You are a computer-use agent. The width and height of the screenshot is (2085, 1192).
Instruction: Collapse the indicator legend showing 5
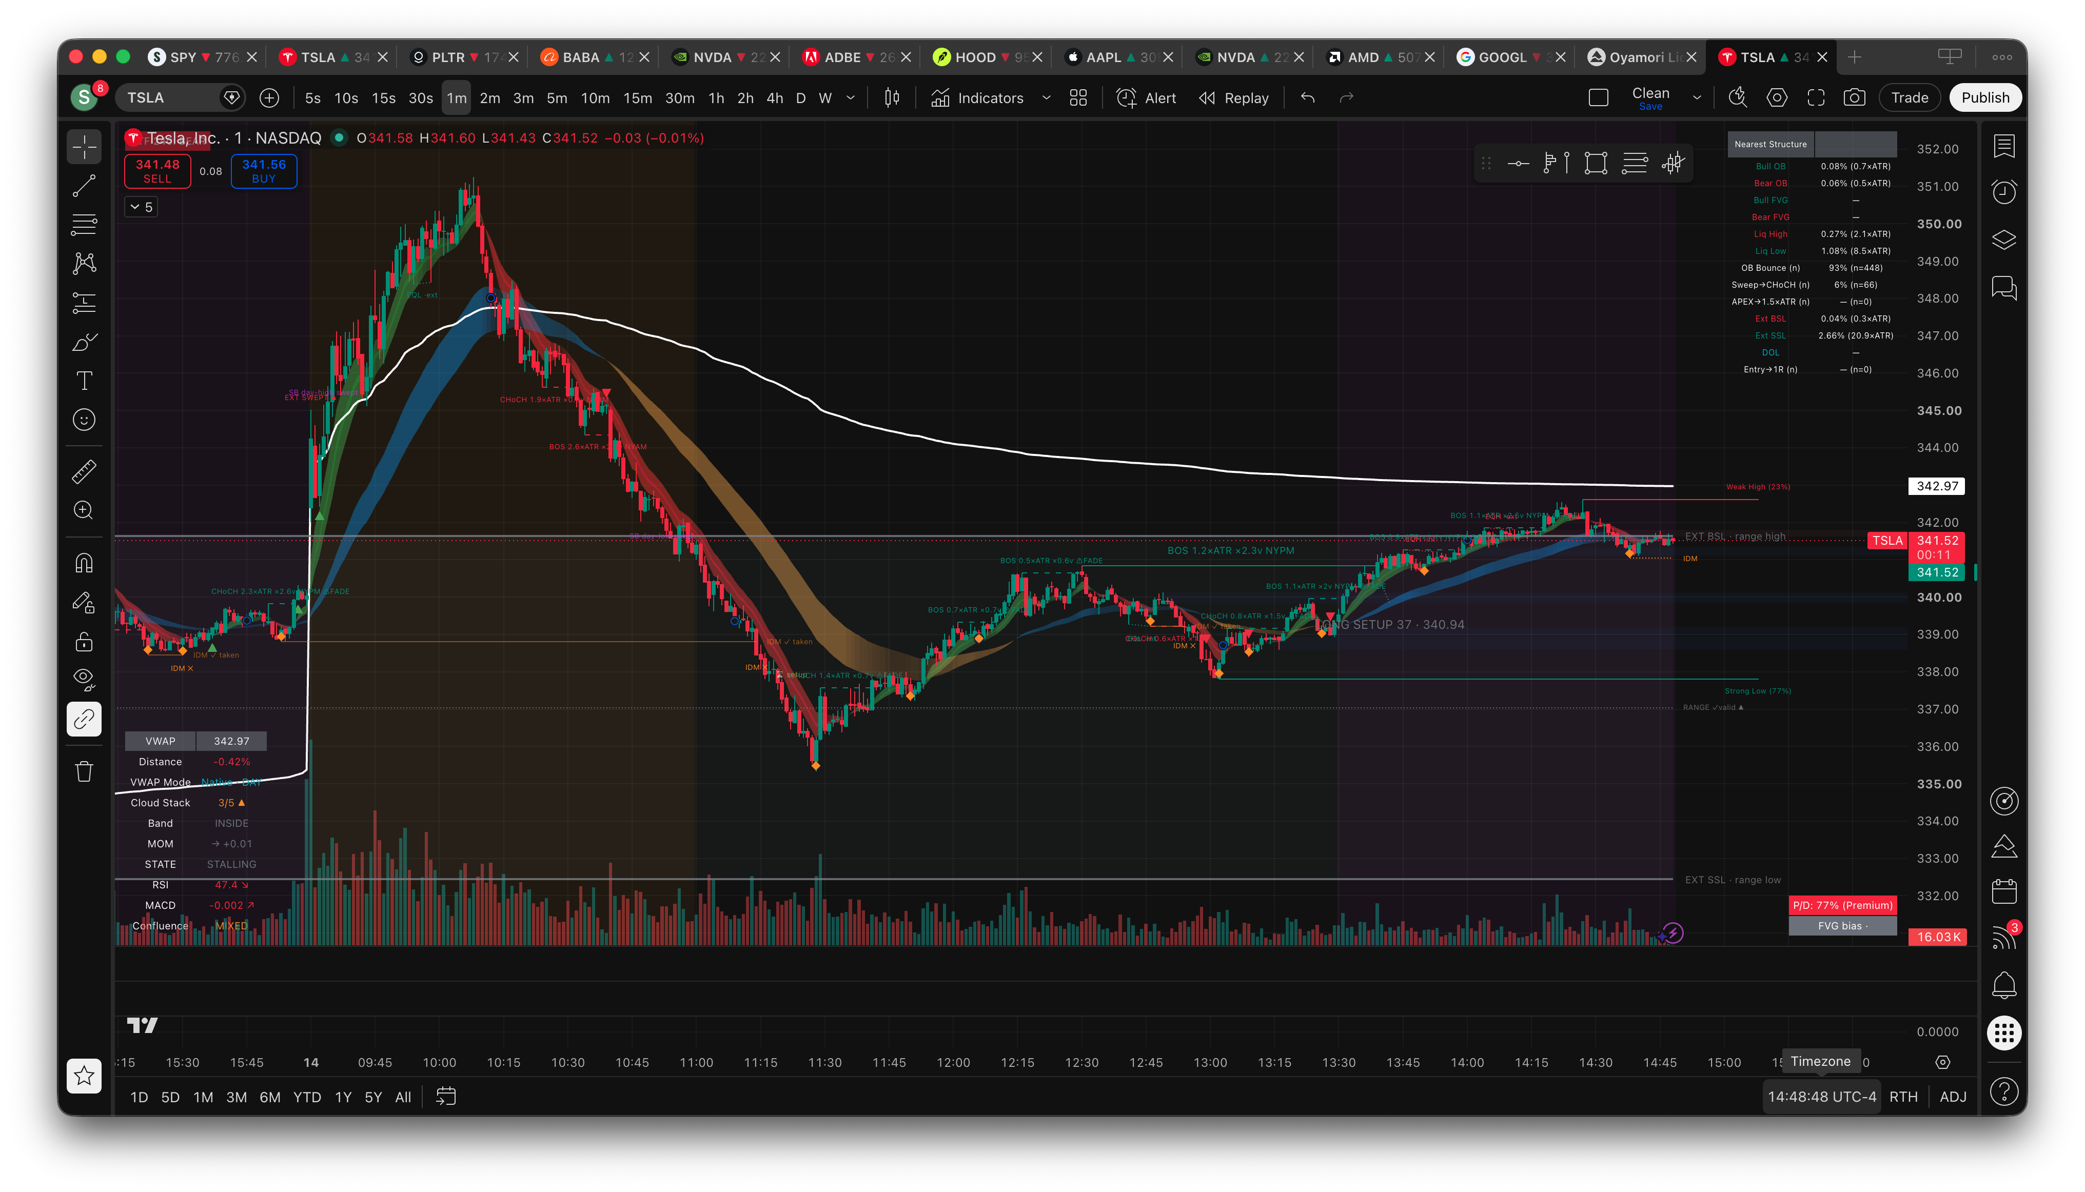142,207
